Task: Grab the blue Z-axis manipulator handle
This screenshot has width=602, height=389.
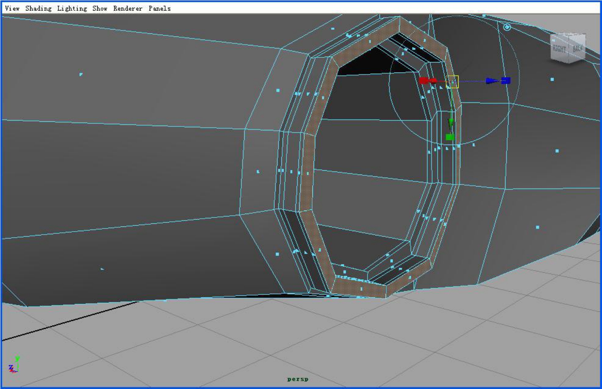Action: pos(505,80)
